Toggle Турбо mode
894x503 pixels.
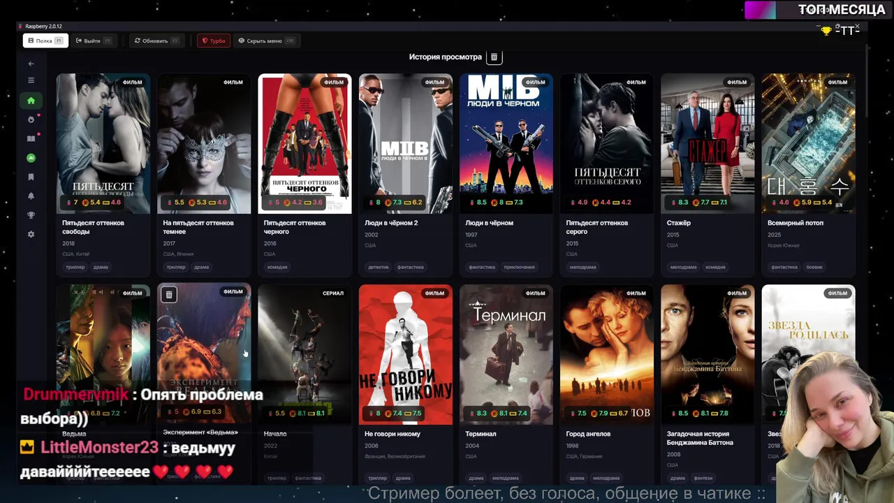pos(214,41)
